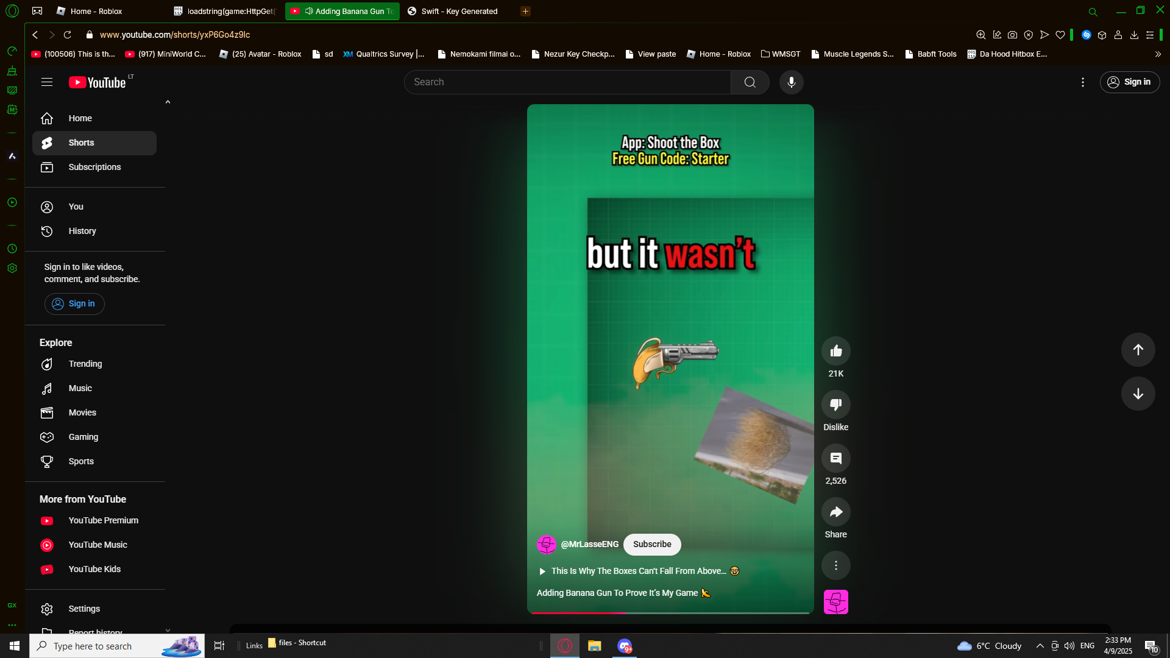Open the You section in the sidebar
This screenshot has width=1170, height=658.
(94, 207)
